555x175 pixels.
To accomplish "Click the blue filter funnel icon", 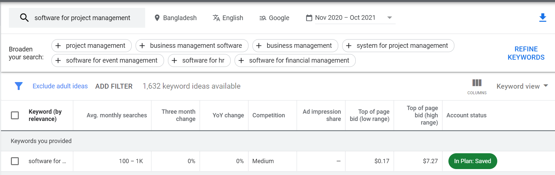I will pos(19,86).
